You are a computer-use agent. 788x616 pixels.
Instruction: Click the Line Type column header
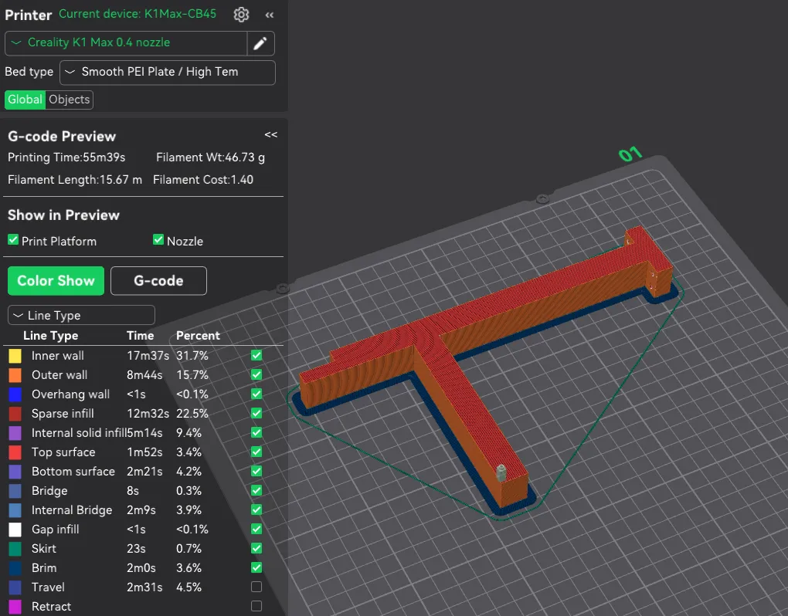pyautogui.click(x=51, y=336)
